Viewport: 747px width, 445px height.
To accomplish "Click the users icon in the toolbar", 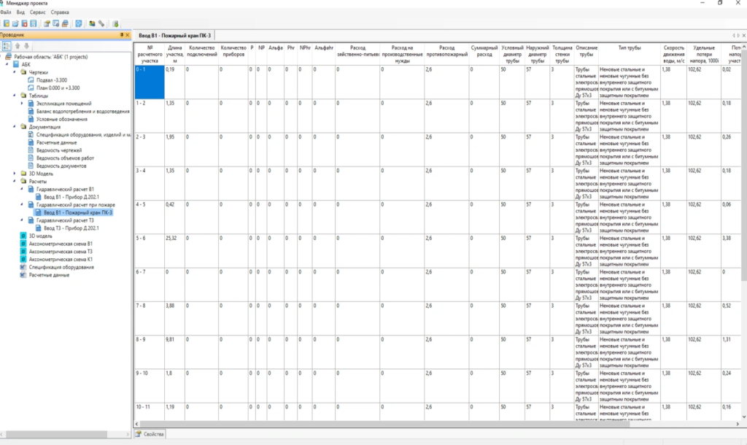I will coord(92,24).
